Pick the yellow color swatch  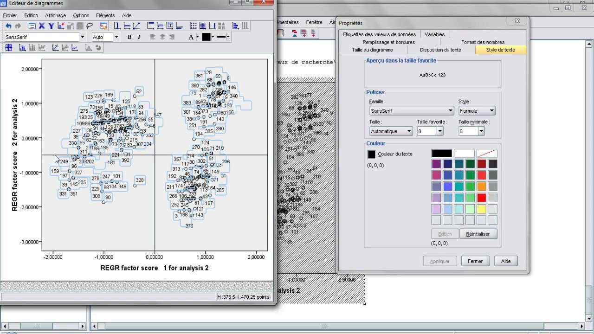click(x=481, y=209)
